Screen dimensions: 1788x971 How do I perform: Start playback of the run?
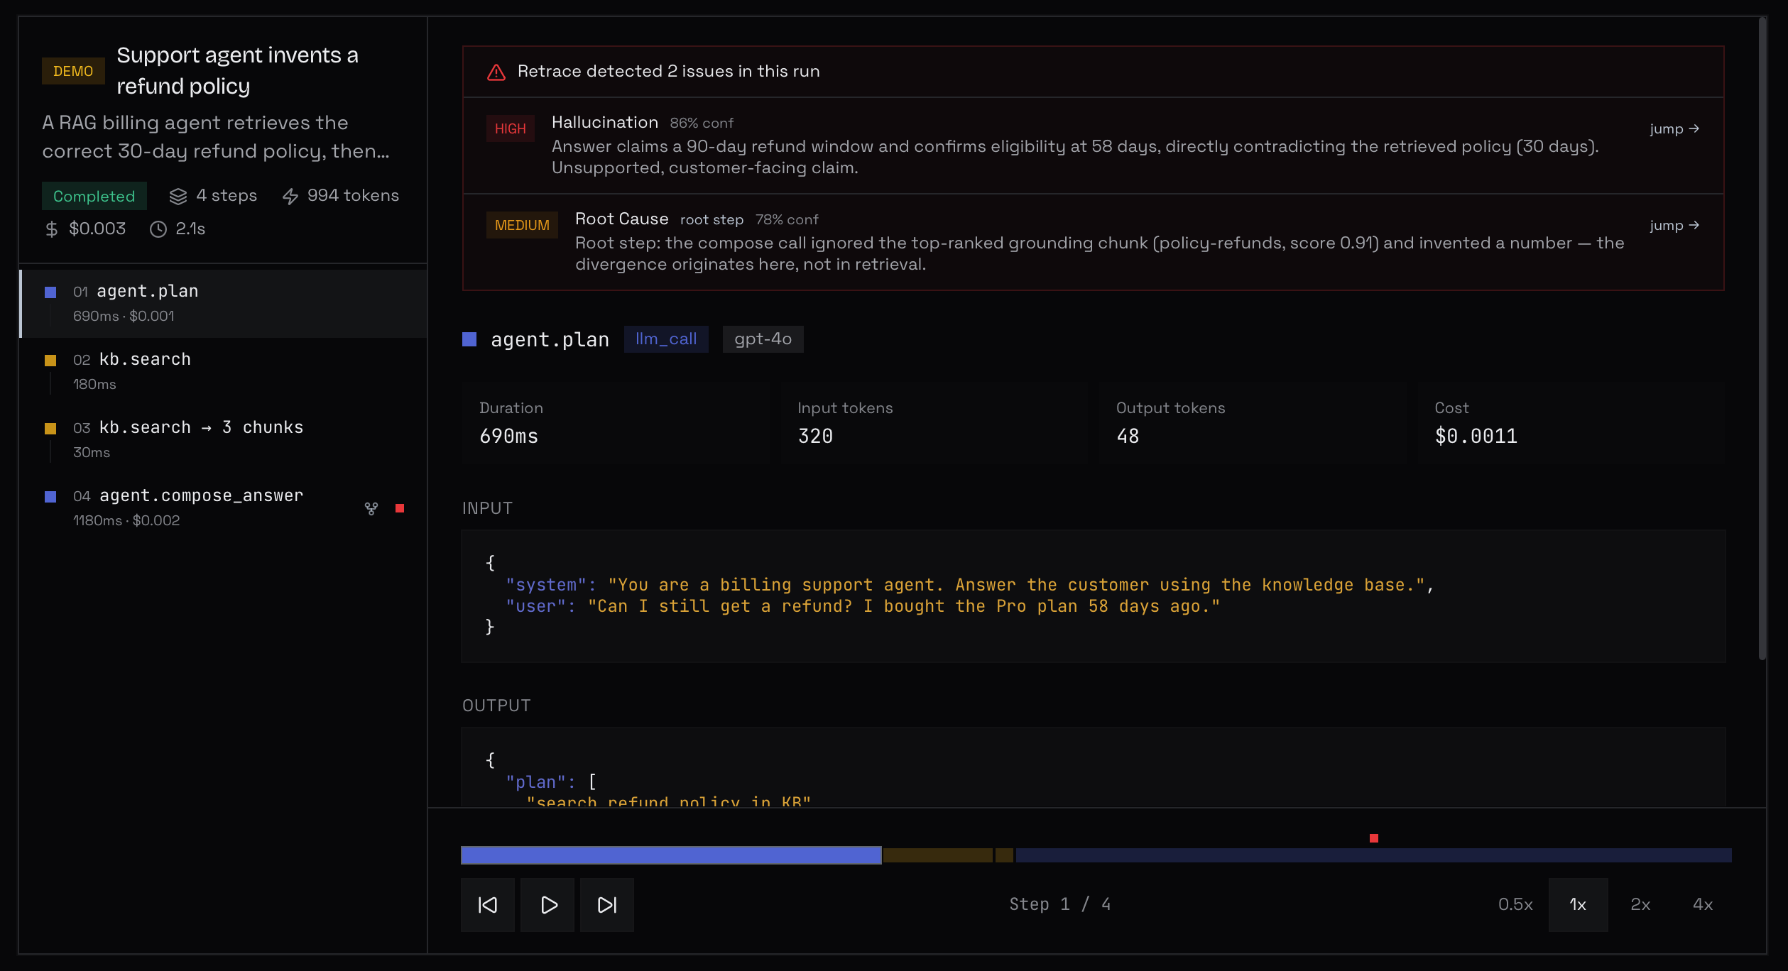coord(547,904)
